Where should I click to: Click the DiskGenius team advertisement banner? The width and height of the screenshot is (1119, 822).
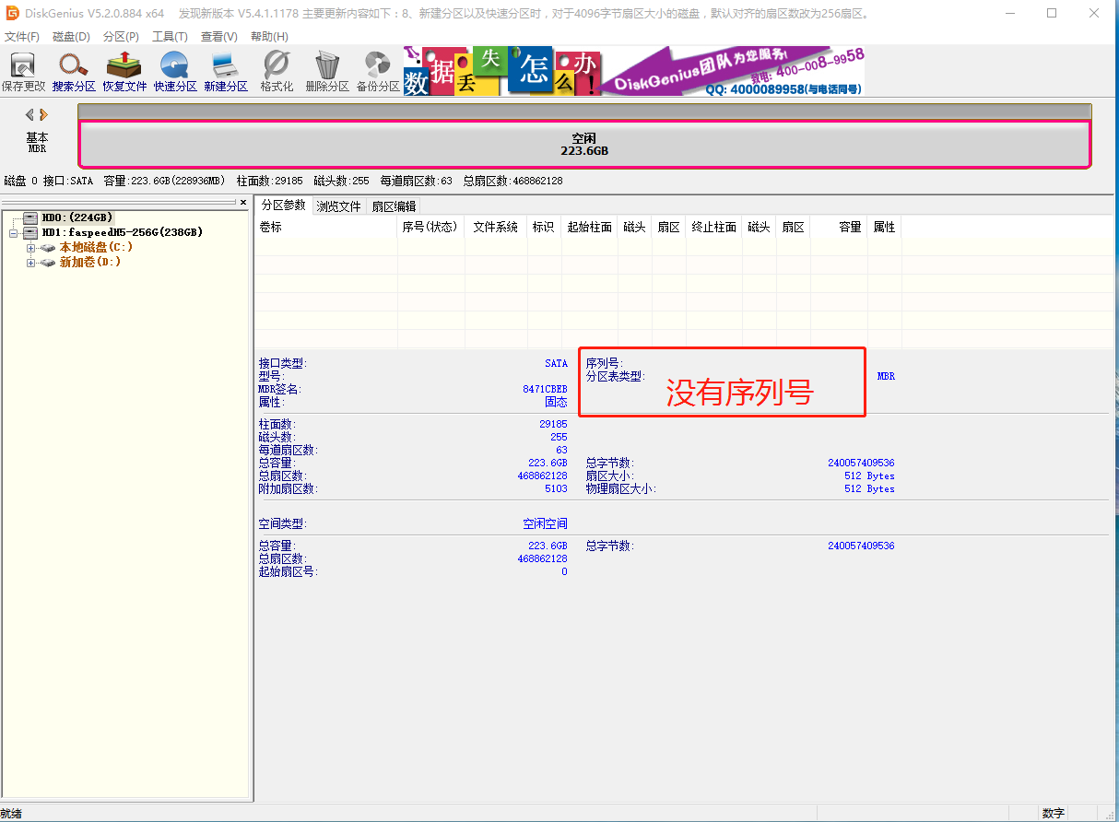tap(733, 71)
